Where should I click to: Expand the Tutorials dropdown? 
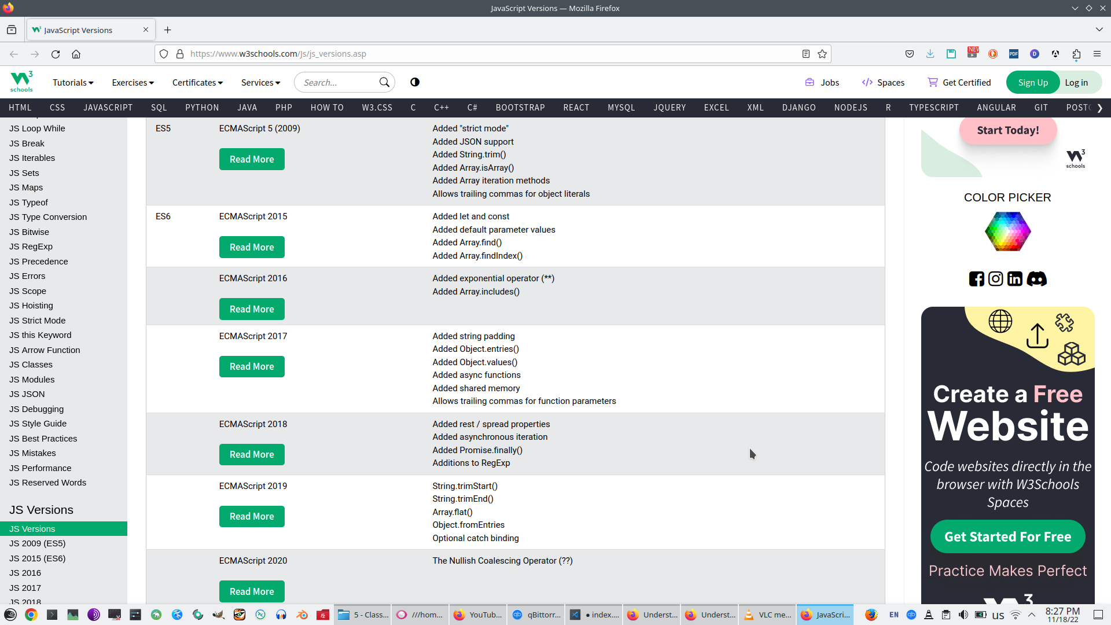(73, 83)
